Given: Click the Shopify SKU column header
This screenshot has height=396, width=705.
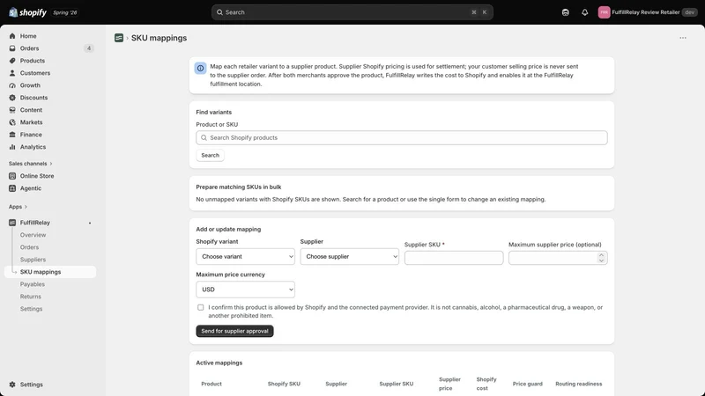Looking at the screenshot, I should pos(284,384).
